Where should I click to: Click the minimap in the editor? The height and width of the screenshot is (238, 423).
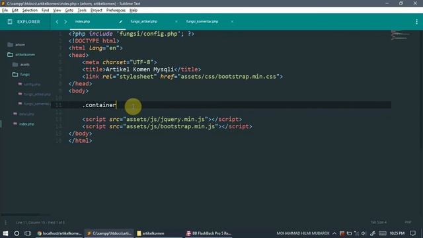coord(401,35)
